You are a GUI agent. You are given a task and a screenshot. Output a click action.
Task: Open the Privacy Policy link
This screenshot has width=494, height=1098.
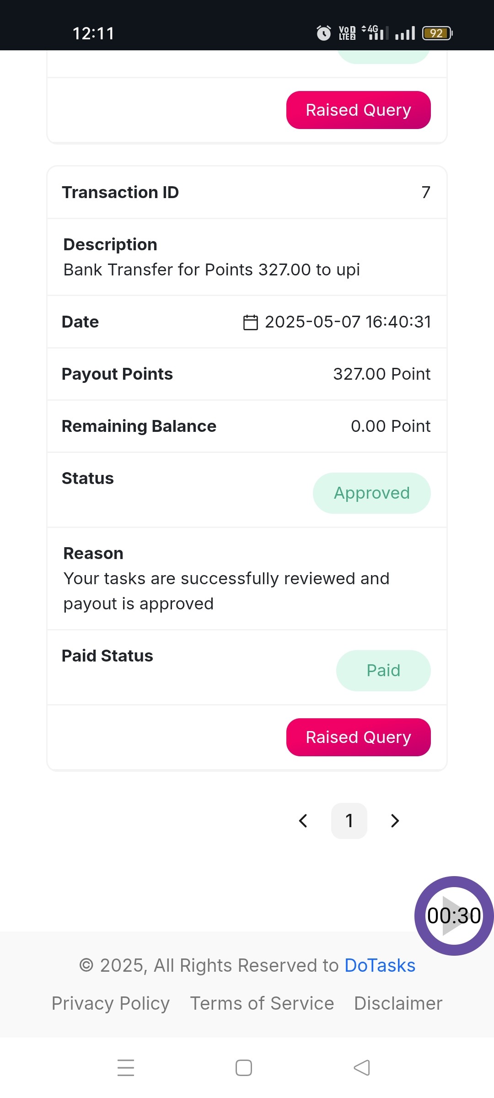(111, 1003)
